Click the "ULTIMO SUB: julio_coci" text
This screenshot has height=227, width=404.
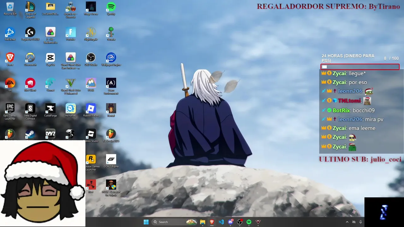[x=360, y=159]
